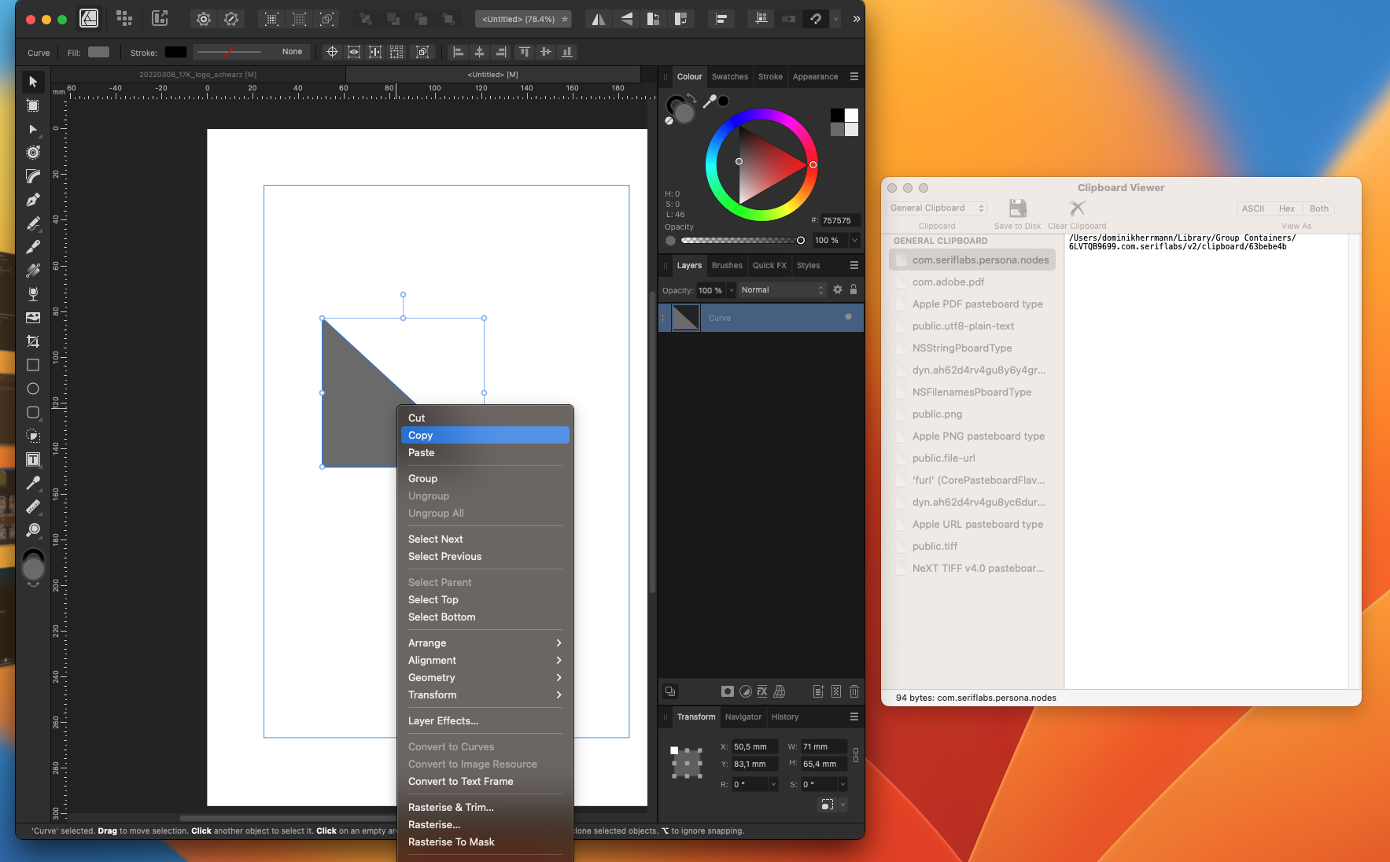
Task: Select the com.adobe.pdf clipboard entry
Action: tap(946, 282)
